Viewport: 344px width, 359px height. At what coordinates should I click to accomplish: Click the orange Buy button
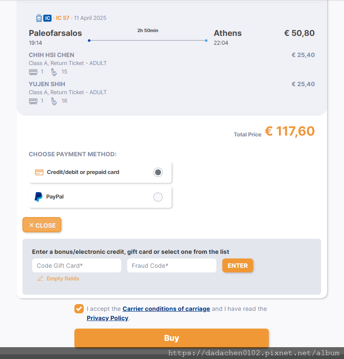pos(172,338)
